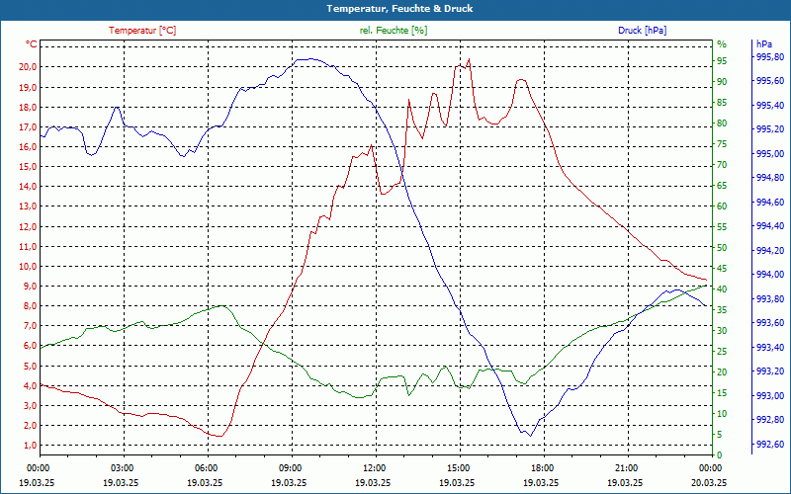Click the '00:00' label above the 19.03.25 date
Screen dimensions: 791x494
(39, 467)
